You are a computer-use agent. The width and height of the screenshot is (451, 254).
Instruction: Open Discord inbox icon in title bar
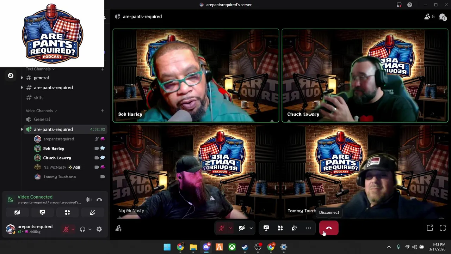tap(399, 5)
